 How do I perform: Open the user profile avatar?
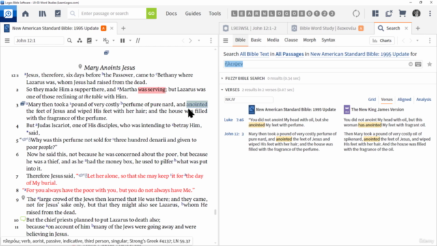417,14
